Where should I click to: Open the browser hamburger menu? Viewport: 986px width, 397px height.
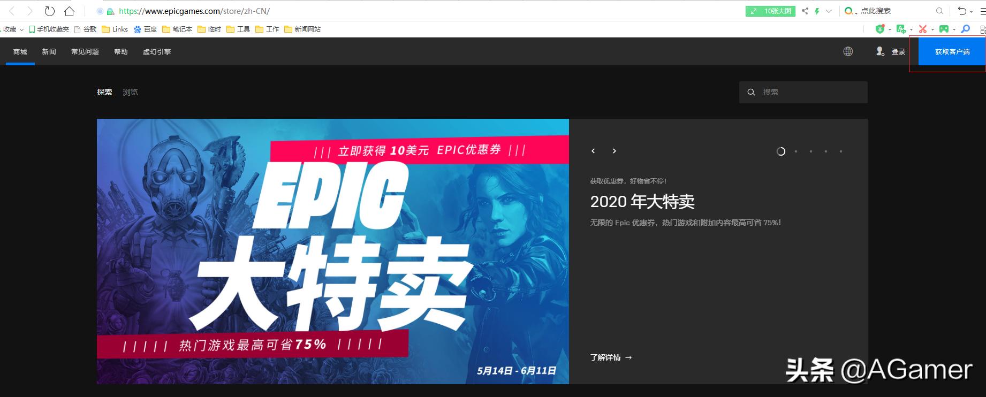pos(982,11)
